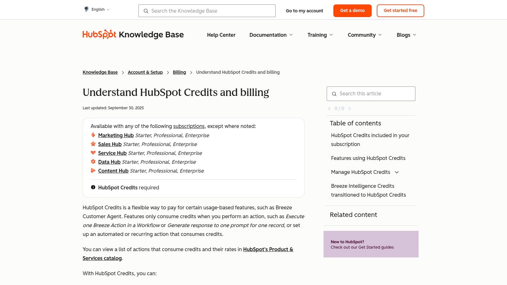507x285 pixels.
Task: Open HubSpot's Product & Services catalog link
Action: [268, 250]
